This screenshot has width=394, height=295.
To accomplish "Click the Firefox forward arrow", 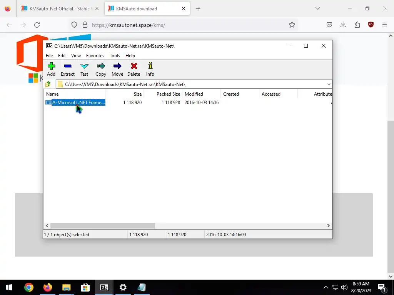I will 23,25.
